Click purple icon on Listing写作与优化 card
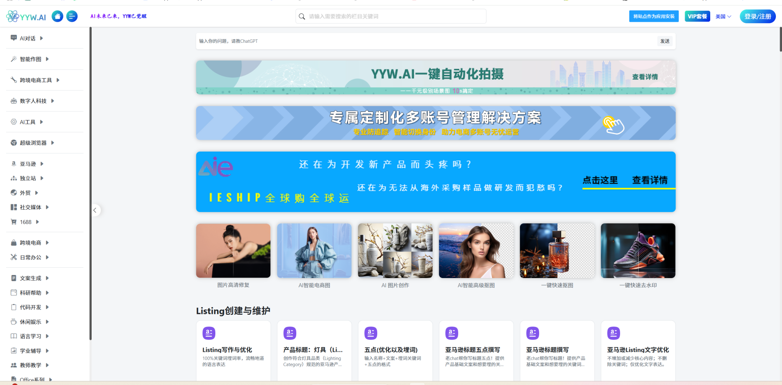Screen dimensions: 782x385 pos(209,333)
